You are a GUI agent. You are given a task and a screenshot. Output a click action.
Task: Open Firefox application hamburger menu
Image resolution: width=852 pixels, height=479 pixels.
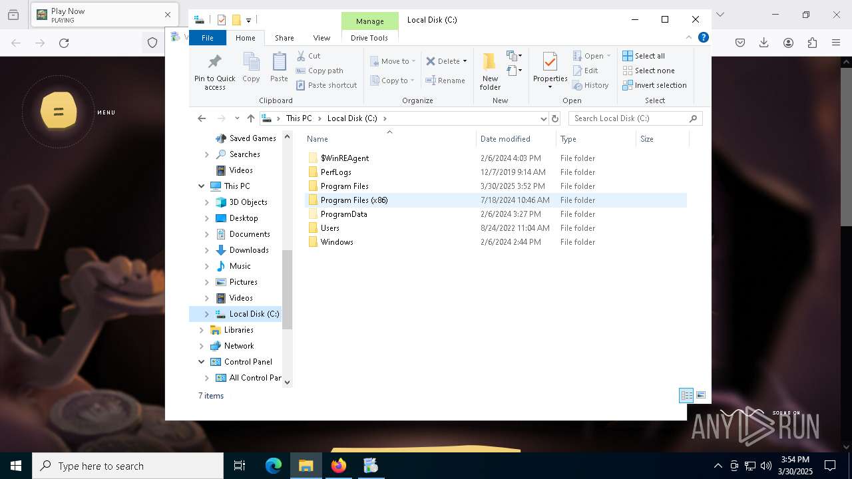point(836,43)
